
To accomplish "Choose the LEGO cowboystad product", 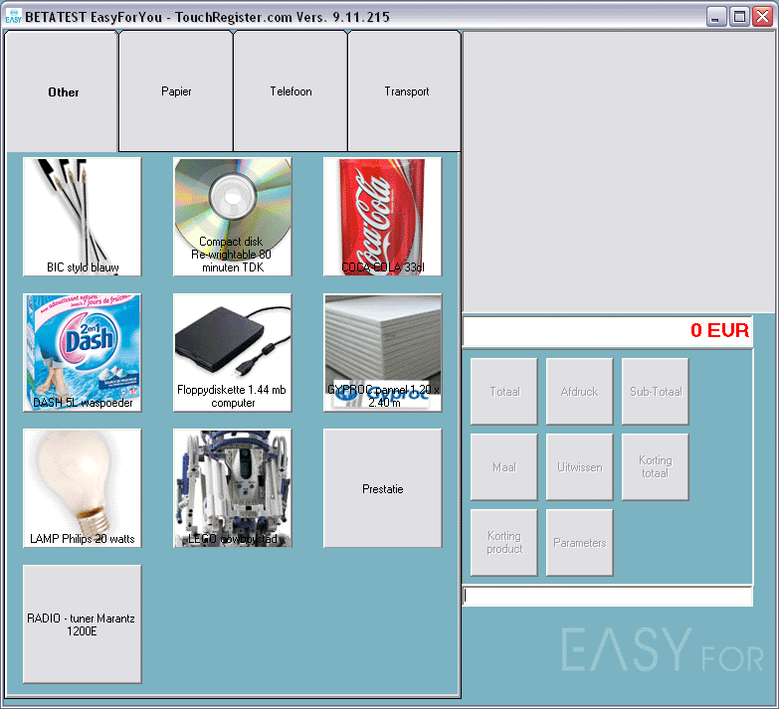I will coord(233,488).
